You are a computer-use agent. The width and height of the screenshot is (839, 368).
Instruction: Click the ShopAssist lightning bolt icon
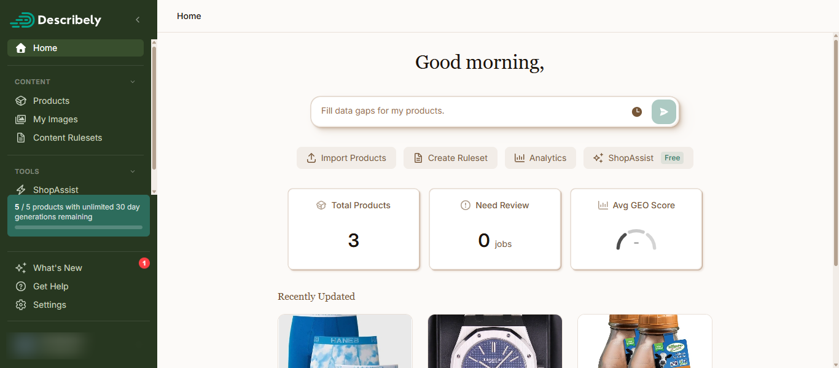[21, 190]
